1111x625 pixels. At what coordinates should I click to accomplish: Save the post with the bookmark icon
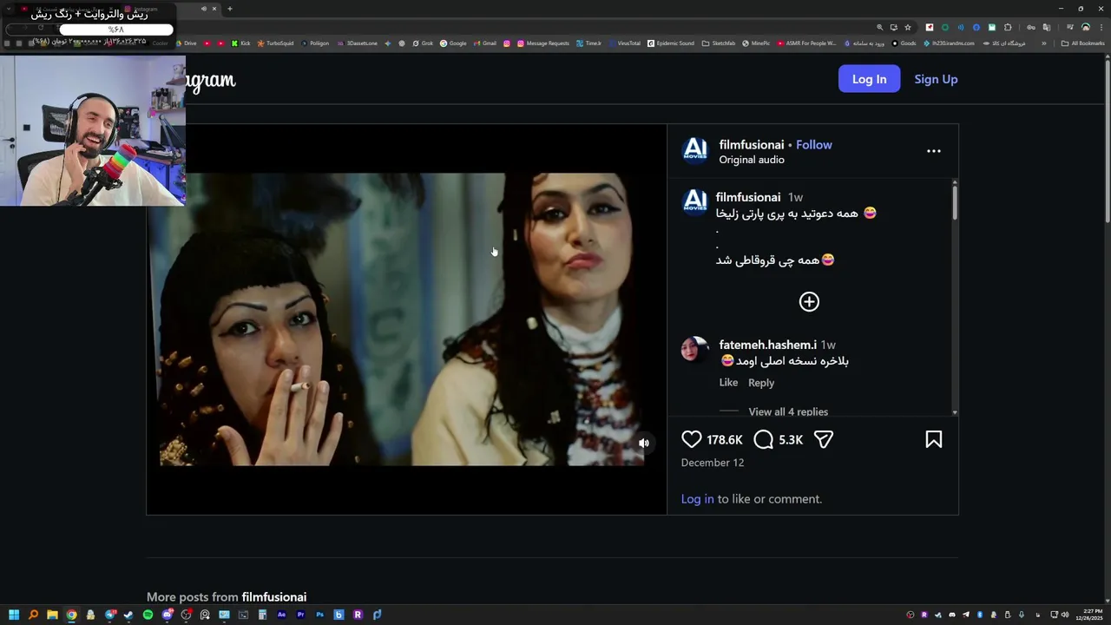[x=934, y=439]
